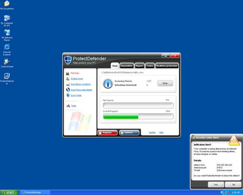This screenshot has height=195, width=243.
Task: Switch to the Report tab
Action: point(140,66)
